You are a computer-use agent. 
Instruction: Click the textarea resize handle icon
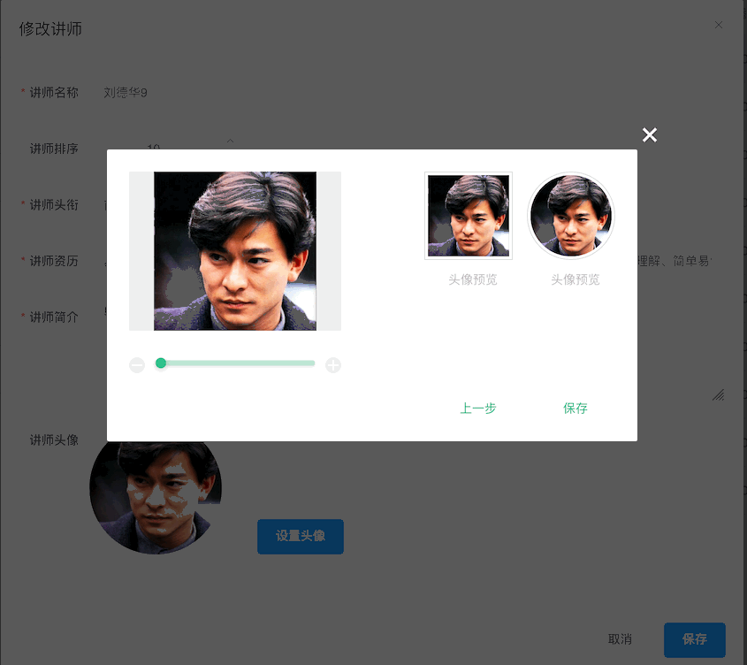[x=719, y=394]
